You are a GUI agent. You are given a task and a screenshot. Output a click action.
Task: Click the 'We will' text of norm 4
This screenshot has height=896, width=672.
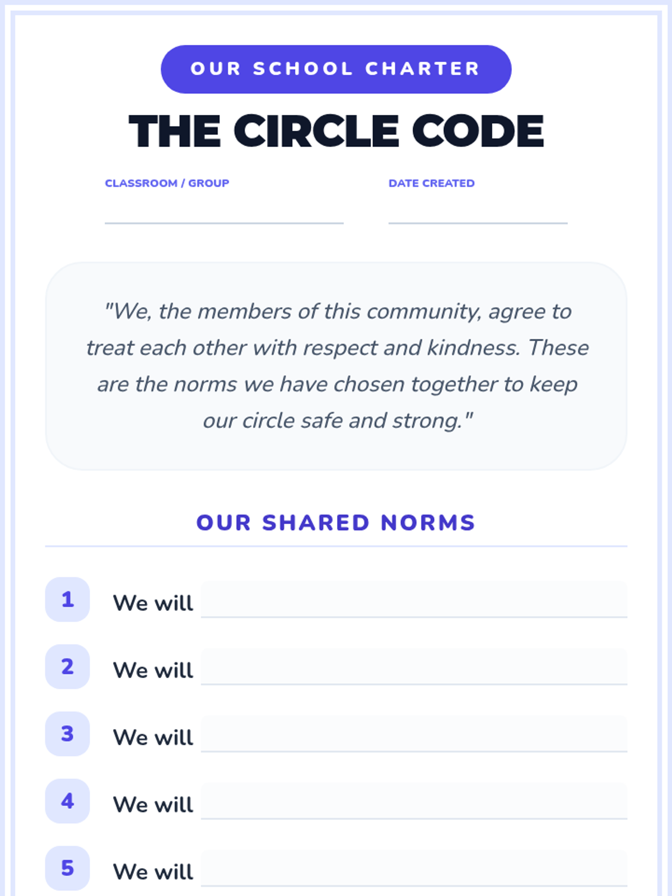(x=153, y=805)
